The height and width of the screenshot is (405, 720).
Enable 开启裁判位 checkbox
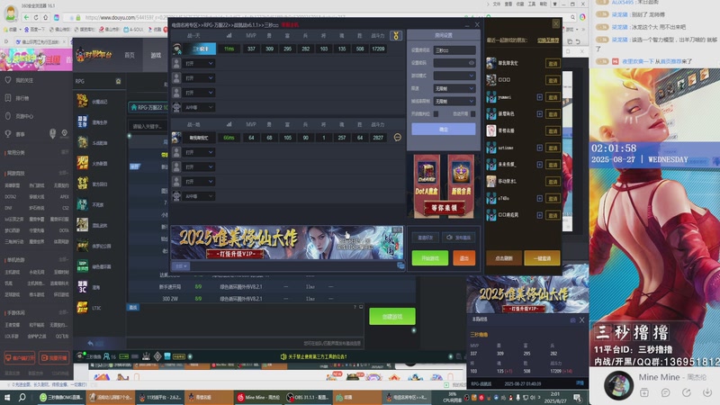[x=436, y=114]
